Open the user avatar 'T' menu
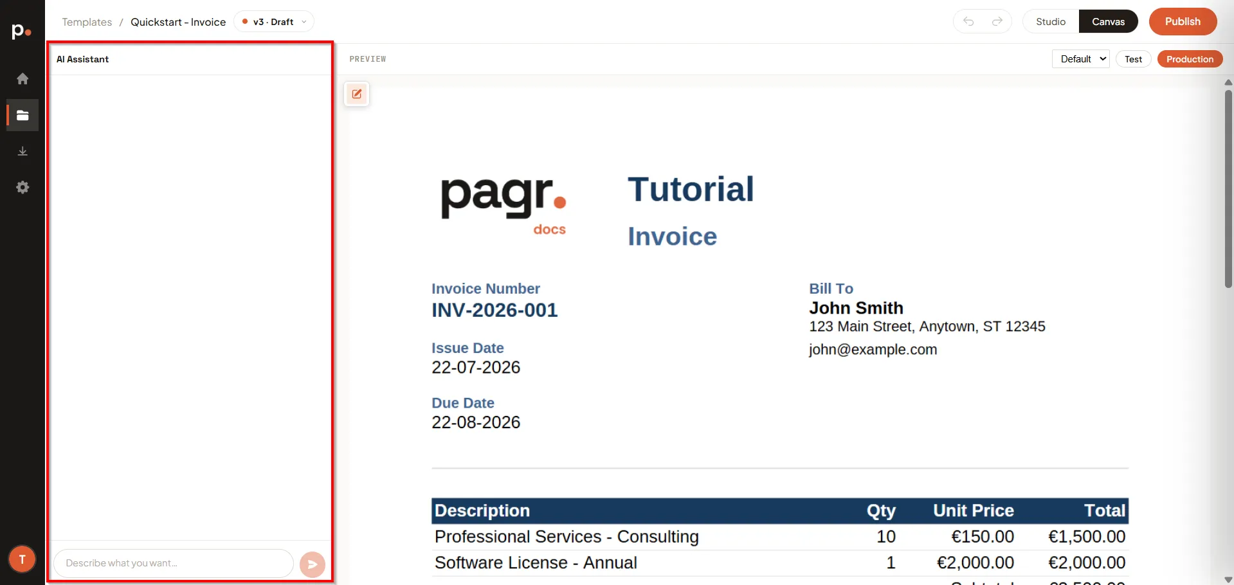The width and height of the screenshot is (1234, 585). [22, 559]
